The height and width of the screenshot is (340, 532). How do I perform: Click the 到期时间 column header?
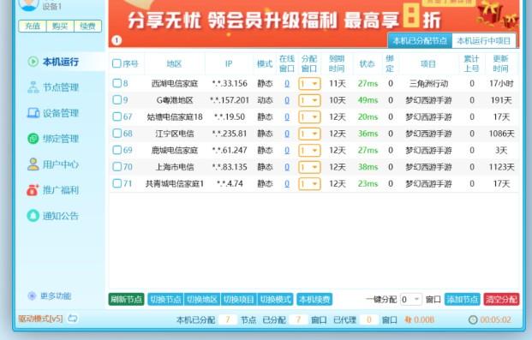click(x=337, y=63)
